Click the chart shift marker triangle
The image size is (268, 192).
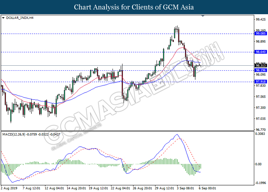[203, 16]
